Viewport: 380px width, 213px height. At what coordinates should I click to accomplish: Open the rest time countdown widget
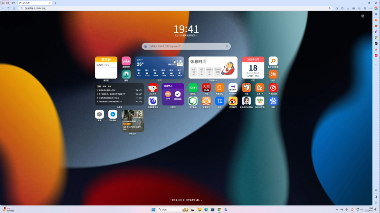tap(213, 68)
